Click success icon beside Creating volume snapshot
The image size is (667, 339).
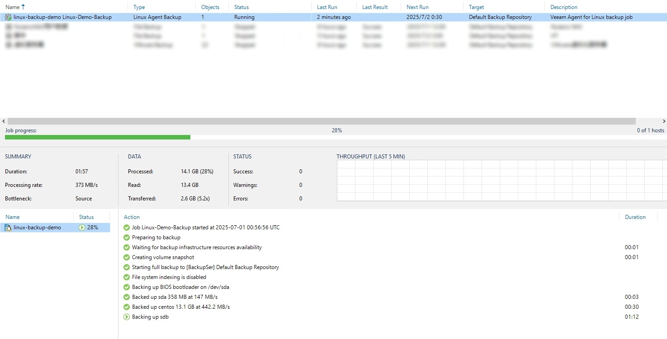[x=127, y=257]
